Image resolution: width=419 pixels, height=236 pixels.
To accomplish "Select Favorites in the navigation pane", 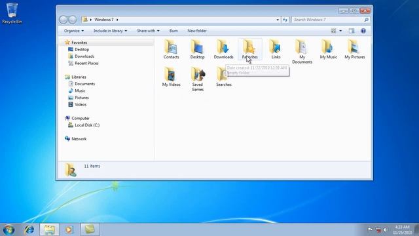I will 79,43.
